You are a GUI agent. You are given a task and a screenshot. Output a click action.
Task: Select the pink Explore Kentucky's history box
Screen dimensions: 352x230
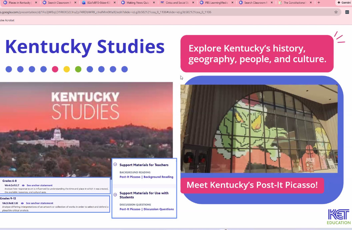coord(257,54)
